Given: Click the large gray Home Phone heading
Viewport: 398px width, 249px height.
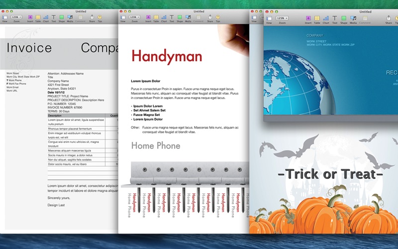Looking at the screenshot, I should 156,145.
